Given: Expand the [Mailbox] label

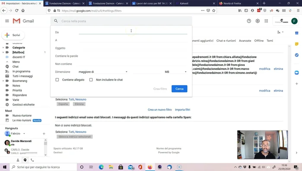Looking at the screenshot, I should click(3, 53).
